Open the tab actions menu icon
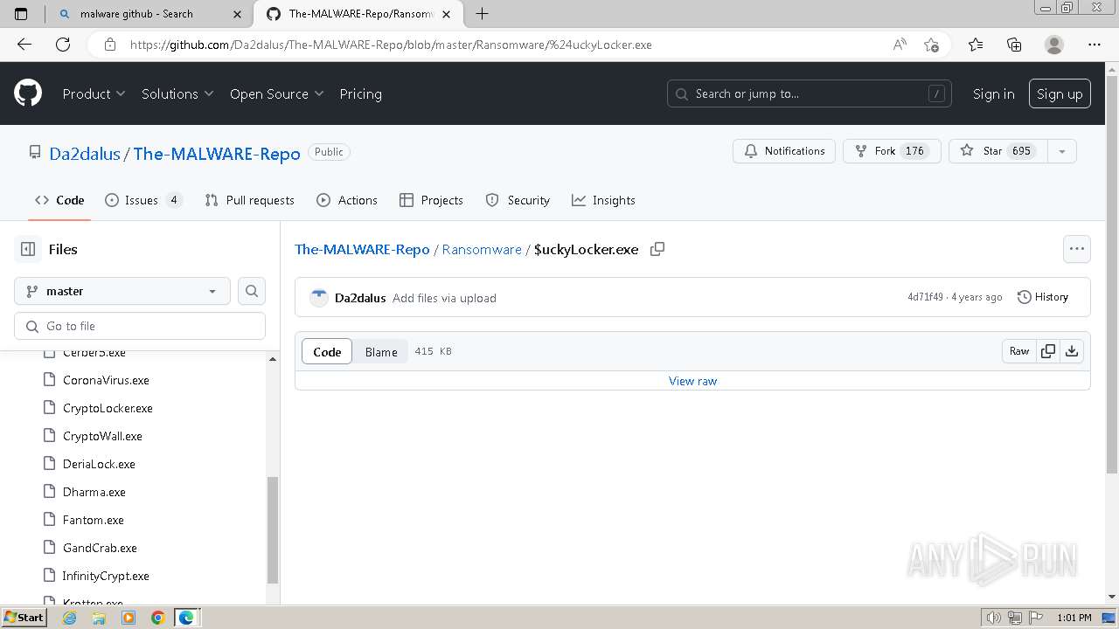Image resolution: width=1119 pixels, height=629 pixels. pyautogui.click(x=22, y=13)
